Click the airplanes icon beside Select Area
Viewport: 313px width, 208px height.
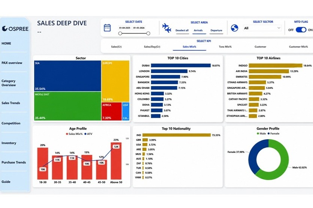pyautogui.click(x=167, y=28)
